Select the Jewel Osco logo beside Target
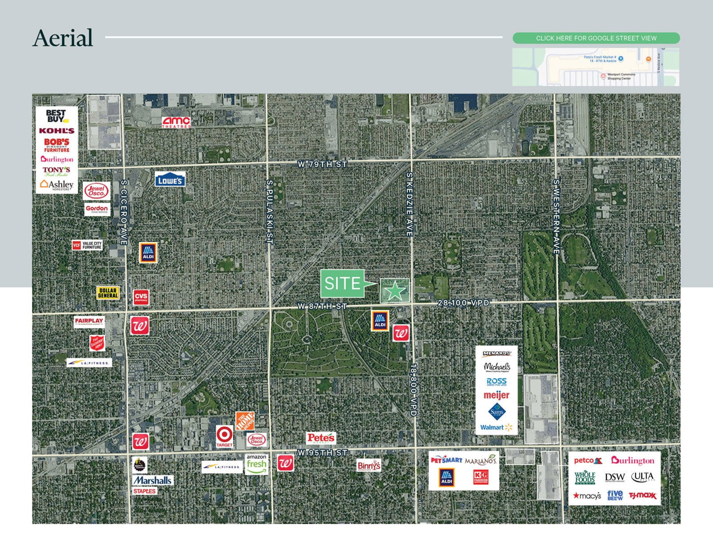This screenshot has width=713, height=551. (257, 440)
